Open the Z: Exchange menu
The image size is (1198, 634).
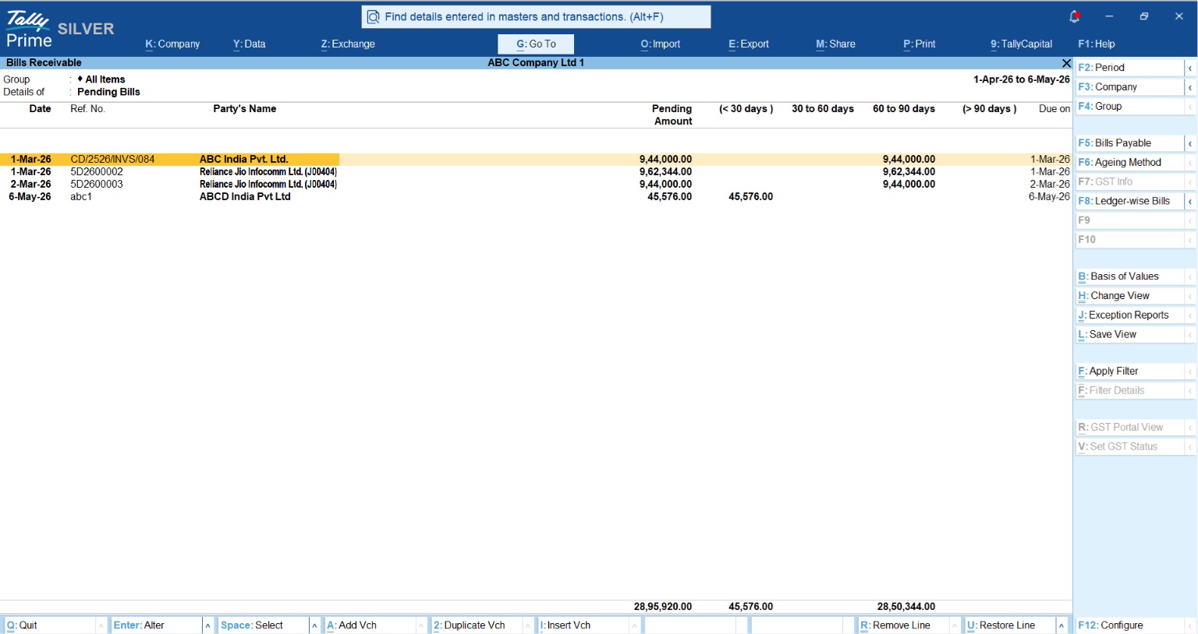(x=348, y=44)
